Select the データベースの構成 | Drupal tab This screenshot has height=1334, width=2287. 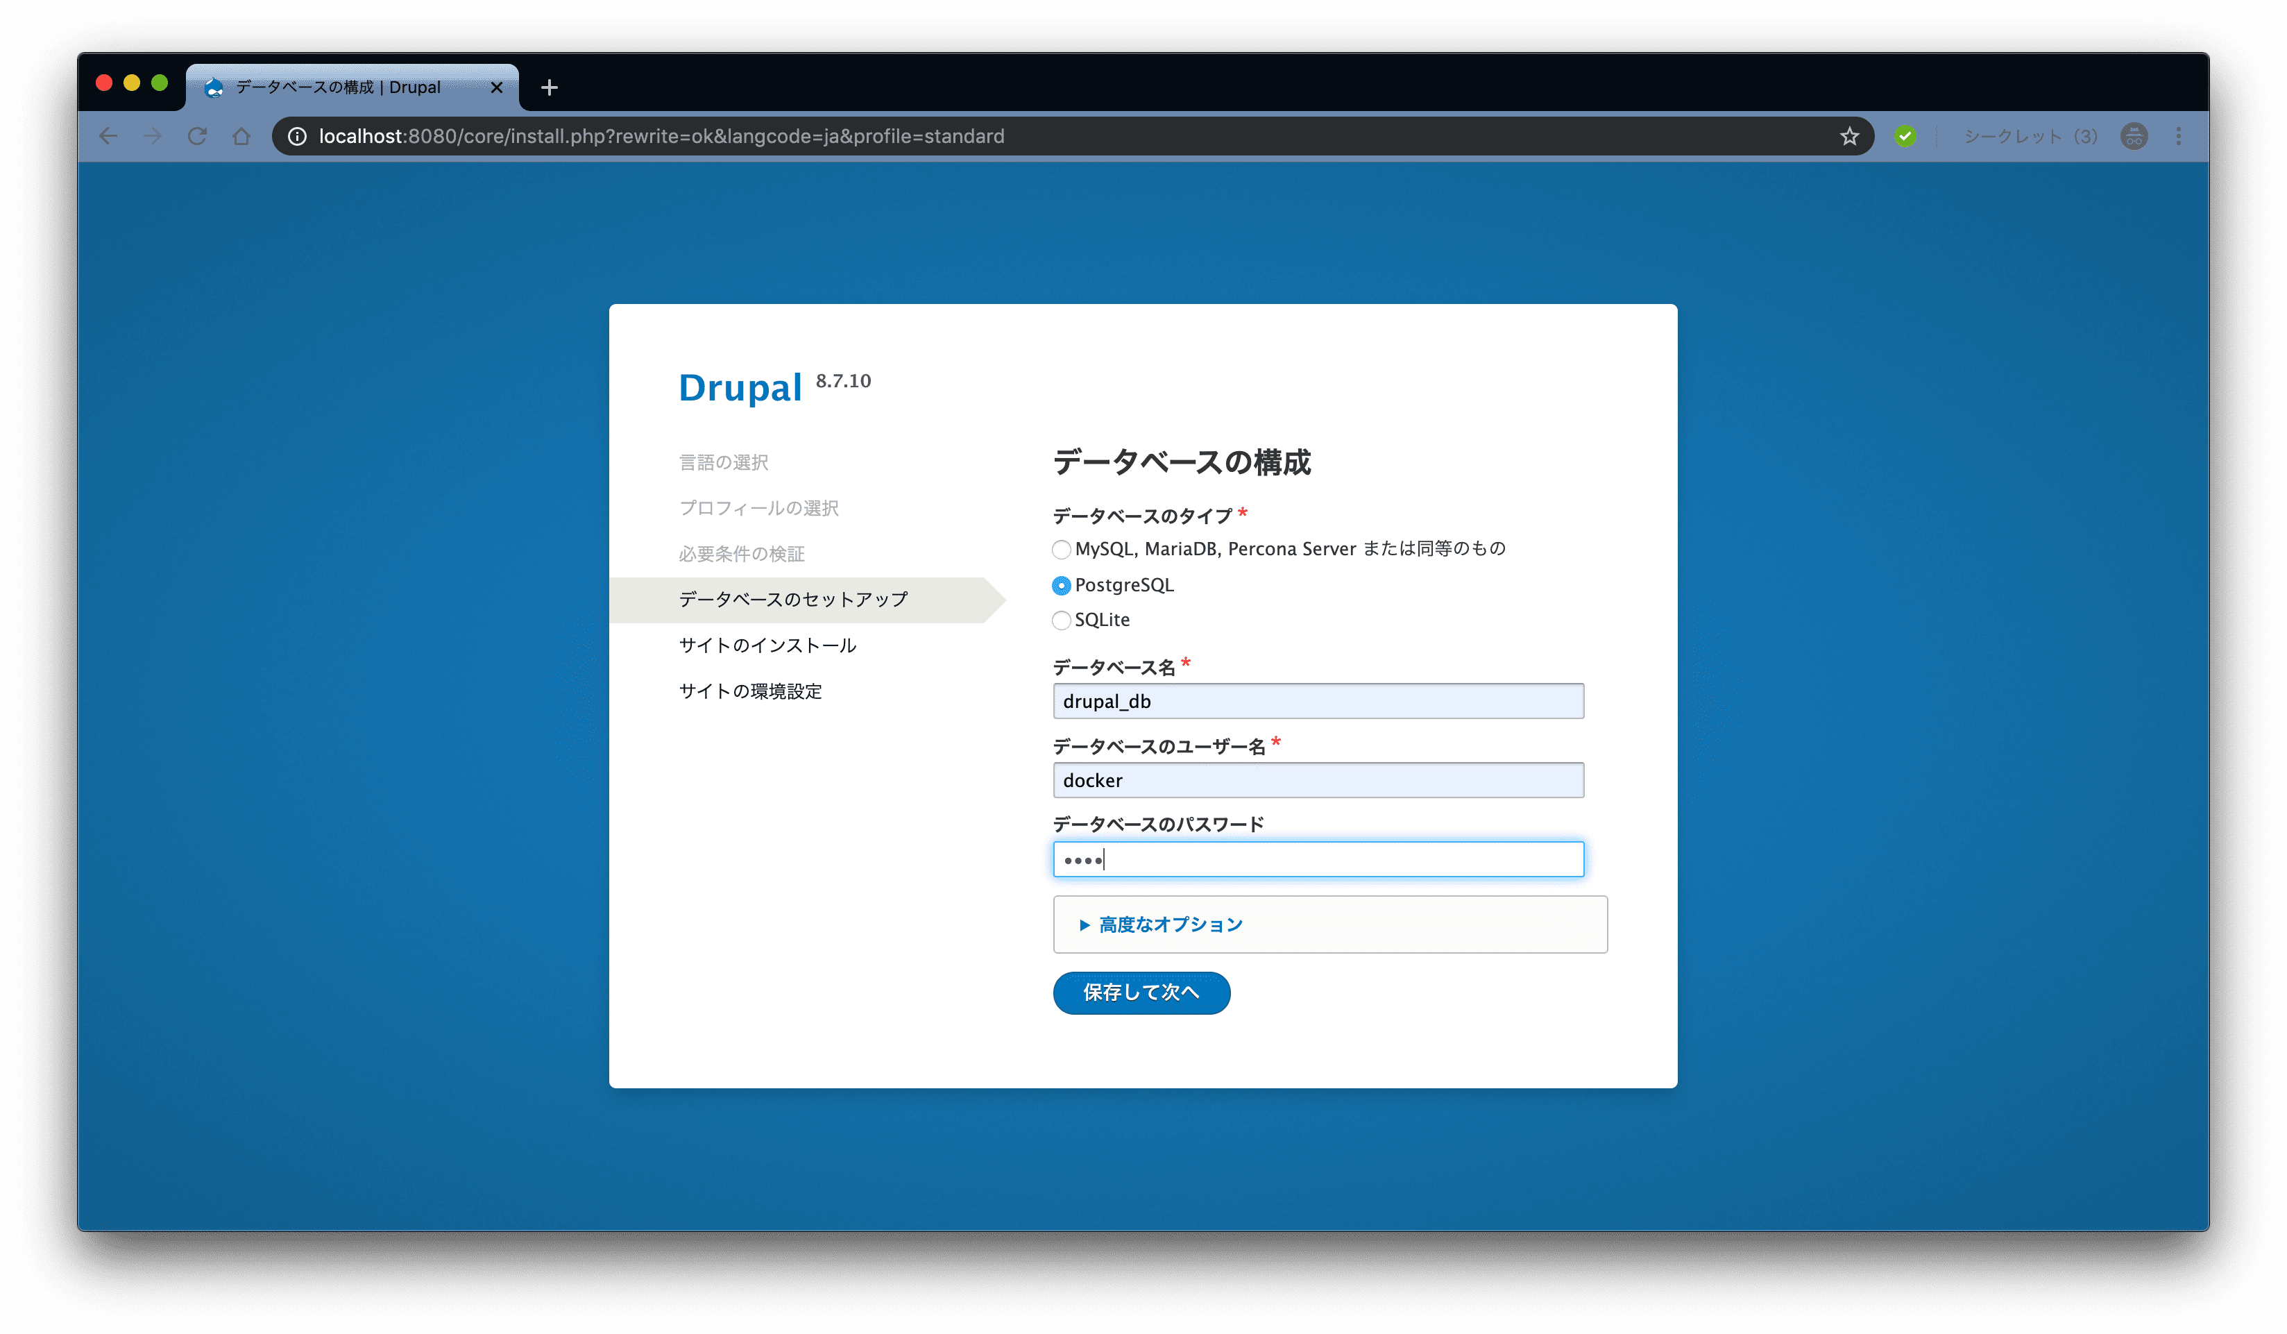tap(353, 87)
